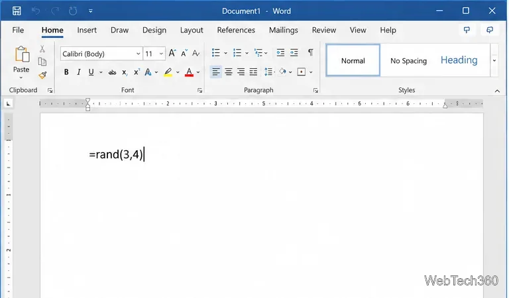This screenshot has width=509, height=298.
Task: Switch to the Review tab
Action: click(x=324, y=30)
